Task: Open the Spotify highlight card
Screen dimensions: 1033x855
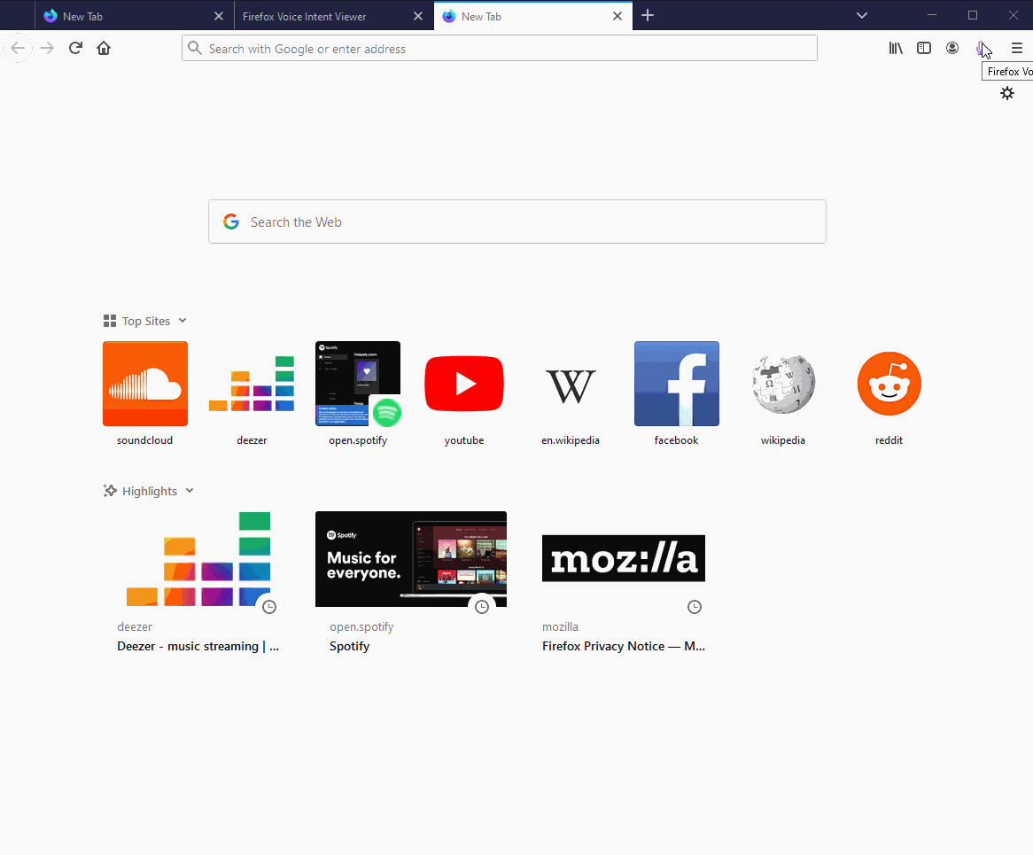Action: pyautogui.click(x=411, y=583)
